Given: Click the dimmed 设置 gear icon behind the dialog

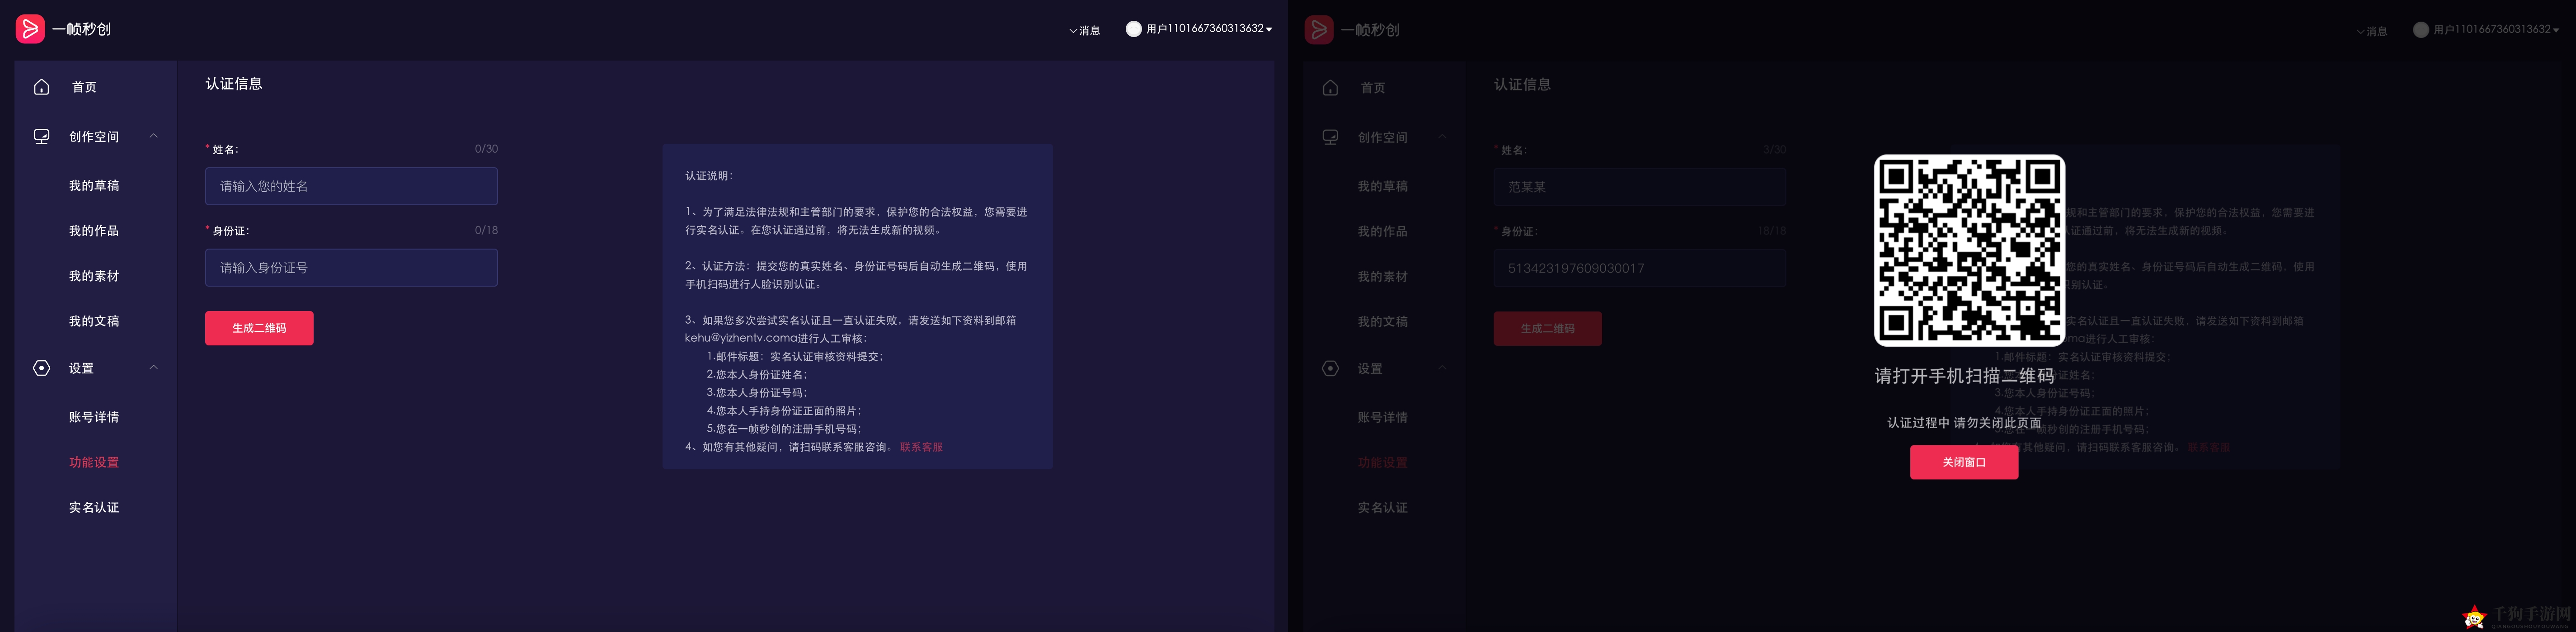Looking at the screenshot, I should tap(1330, 369).
